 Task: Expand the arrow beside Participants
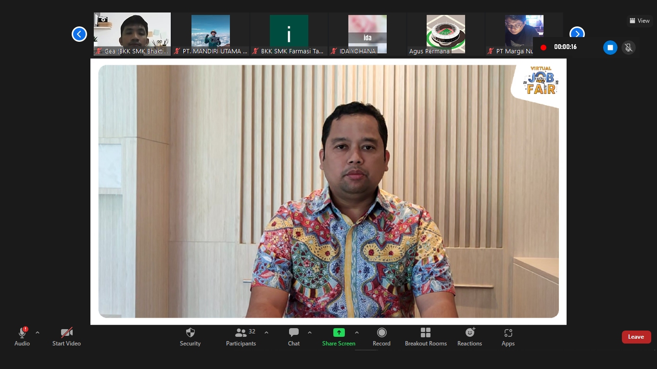[266, 332]
